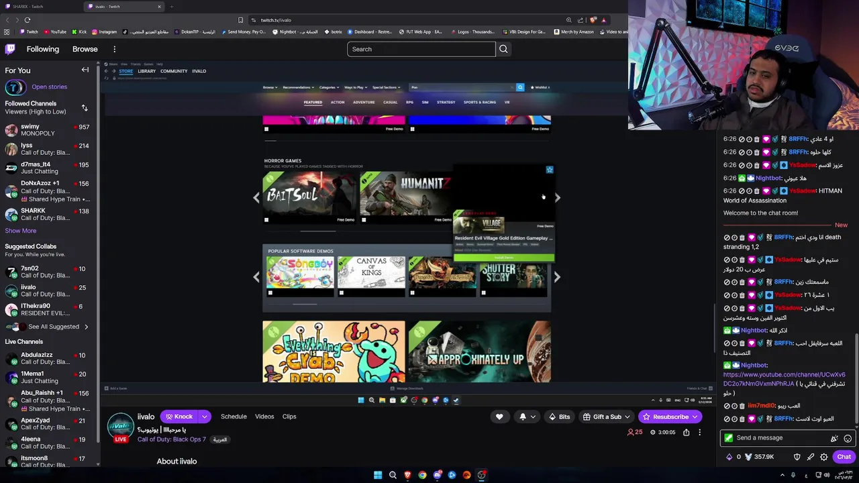
Task: Click the heart follow icon
Action: pyautogui.click(x=499, y=417)
